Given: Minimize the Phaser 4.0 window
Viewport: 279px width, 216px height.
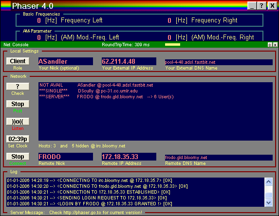Looking at the screenshot, I should [252, 6].
